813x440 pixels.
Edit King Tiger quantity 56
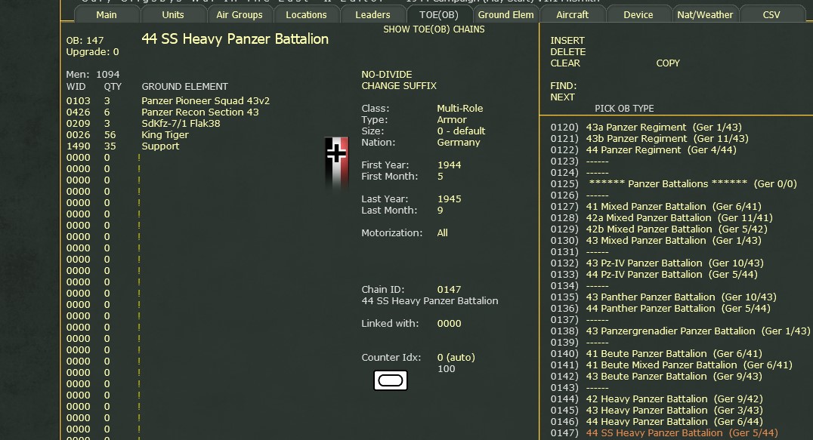pyautogui.click(x=110, y=135)
